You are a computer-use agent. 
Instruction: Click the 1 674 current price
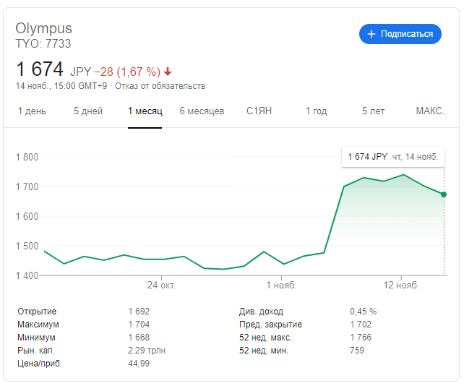point(40,69)
